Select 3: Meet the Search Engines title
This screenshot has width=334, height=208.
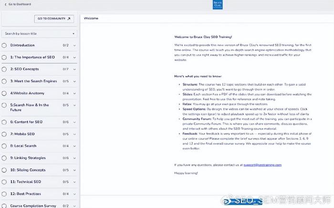(33, 81)
